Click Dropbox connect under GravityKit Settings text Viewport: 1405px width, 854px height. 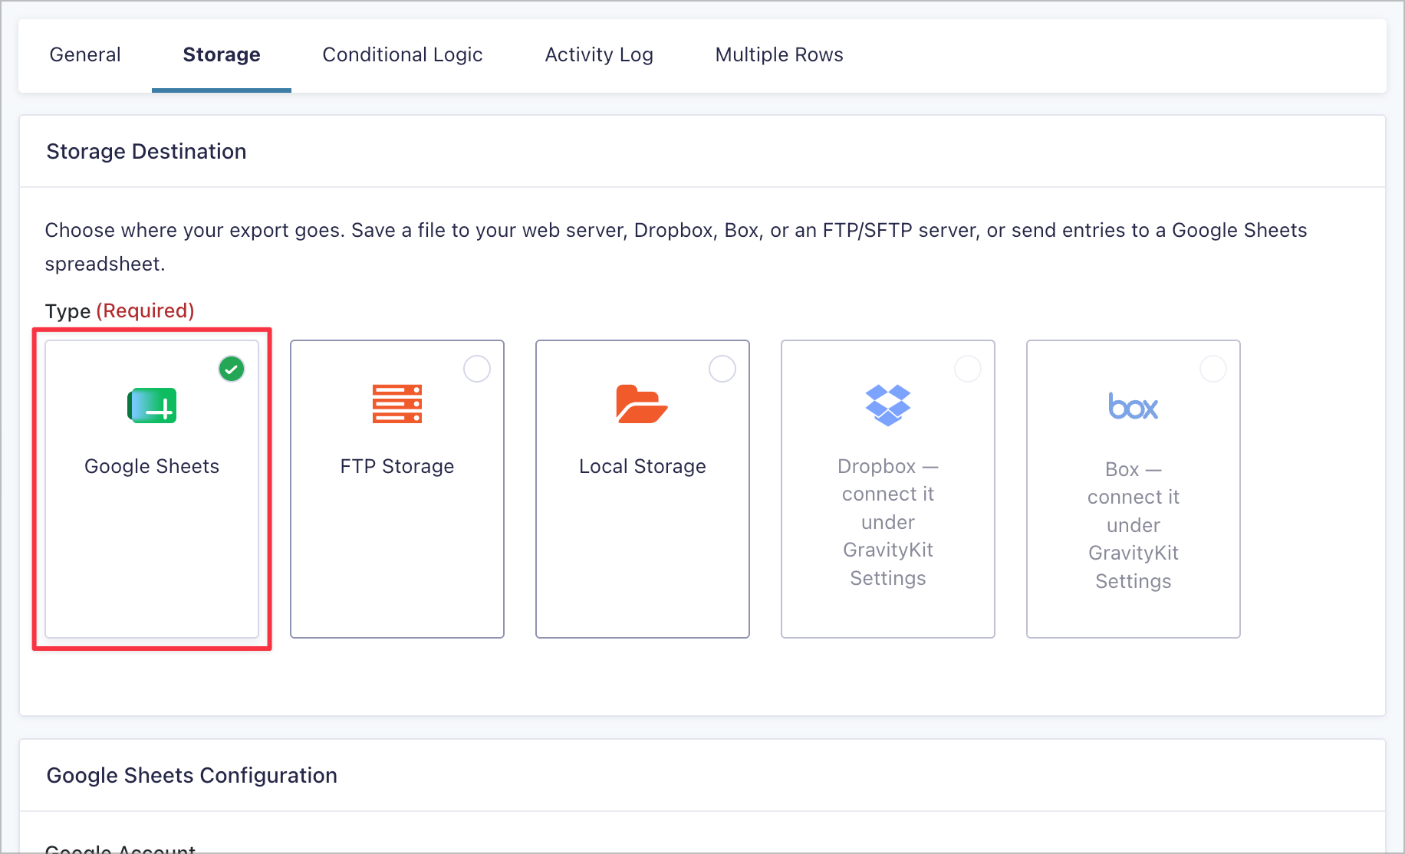888,522
